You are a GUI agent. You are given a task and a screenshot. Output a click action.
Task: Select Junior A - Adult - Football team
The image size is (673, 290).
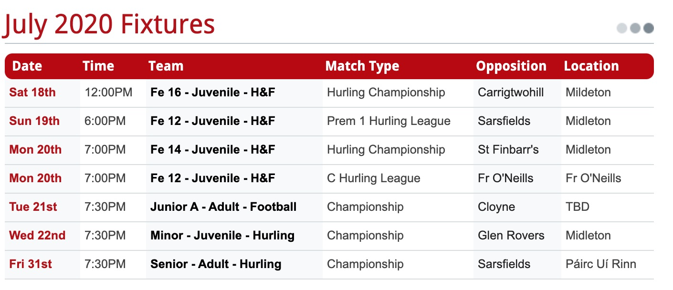[x=223, y=207]
